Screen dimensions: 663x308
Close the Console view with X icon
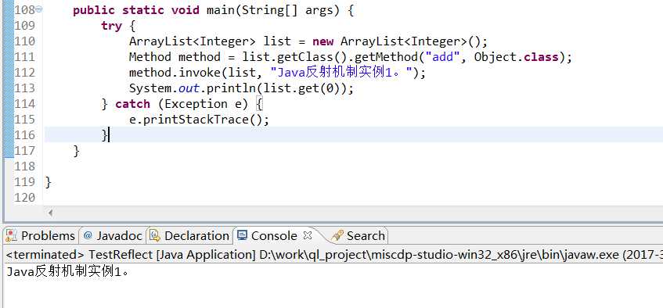tap(308, 235)
